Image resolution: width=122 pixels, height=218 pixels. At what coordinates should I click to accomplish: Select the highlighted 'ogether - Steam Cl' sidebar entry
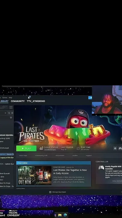(7, 154)
